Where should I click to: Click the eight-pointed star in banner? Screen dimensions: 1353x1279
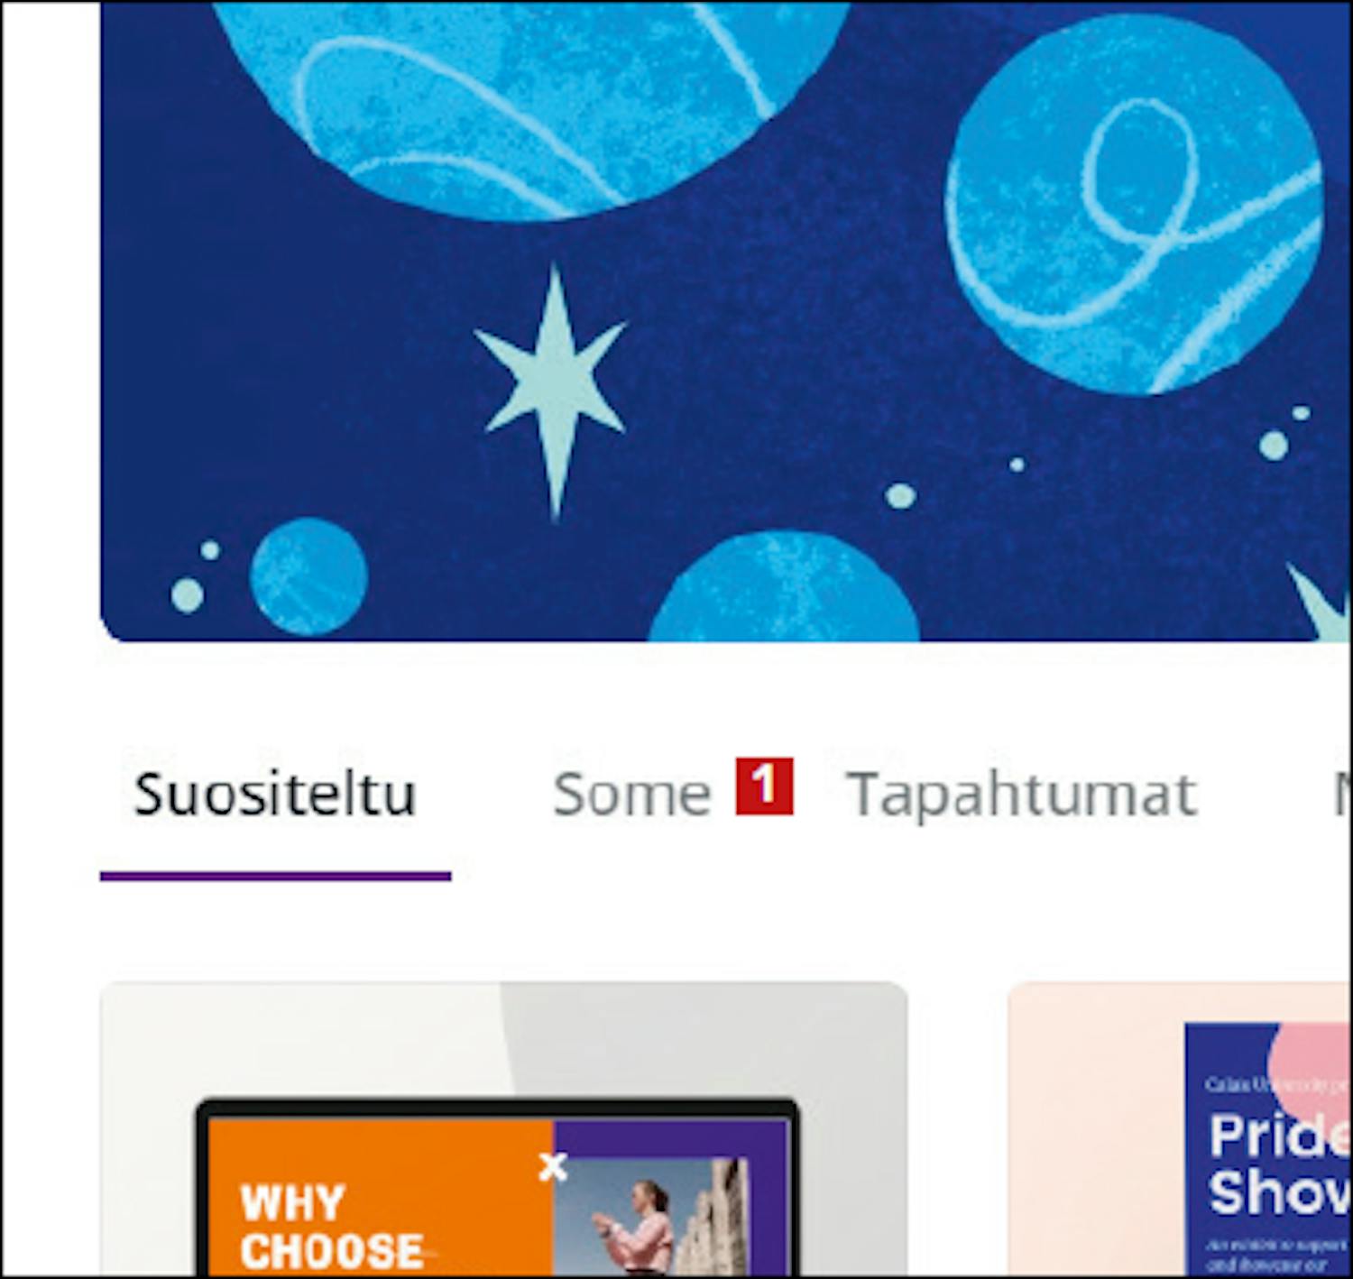pos(552,390)
